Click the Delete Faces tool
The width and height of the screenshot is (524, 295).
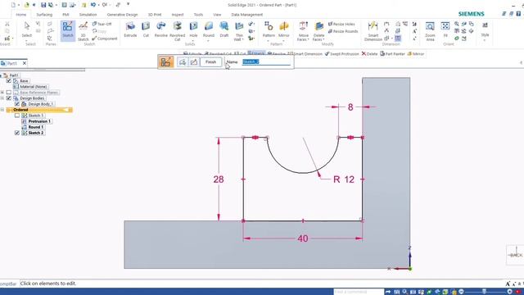tap(318, 31)
